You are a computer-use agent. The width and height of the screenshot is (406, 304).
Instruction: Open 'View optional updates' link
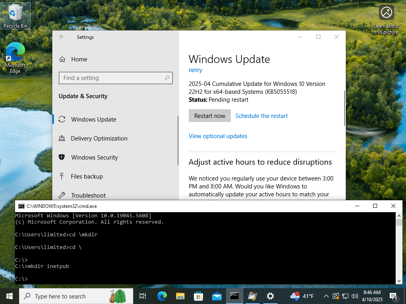tap(218, 136)
